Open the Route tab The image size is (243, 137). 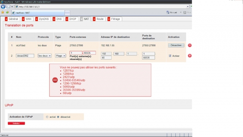click(99, 19)
